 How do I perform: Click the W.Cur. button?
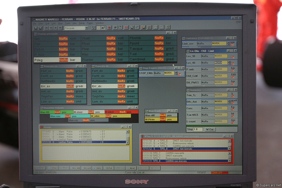point(210,129)
